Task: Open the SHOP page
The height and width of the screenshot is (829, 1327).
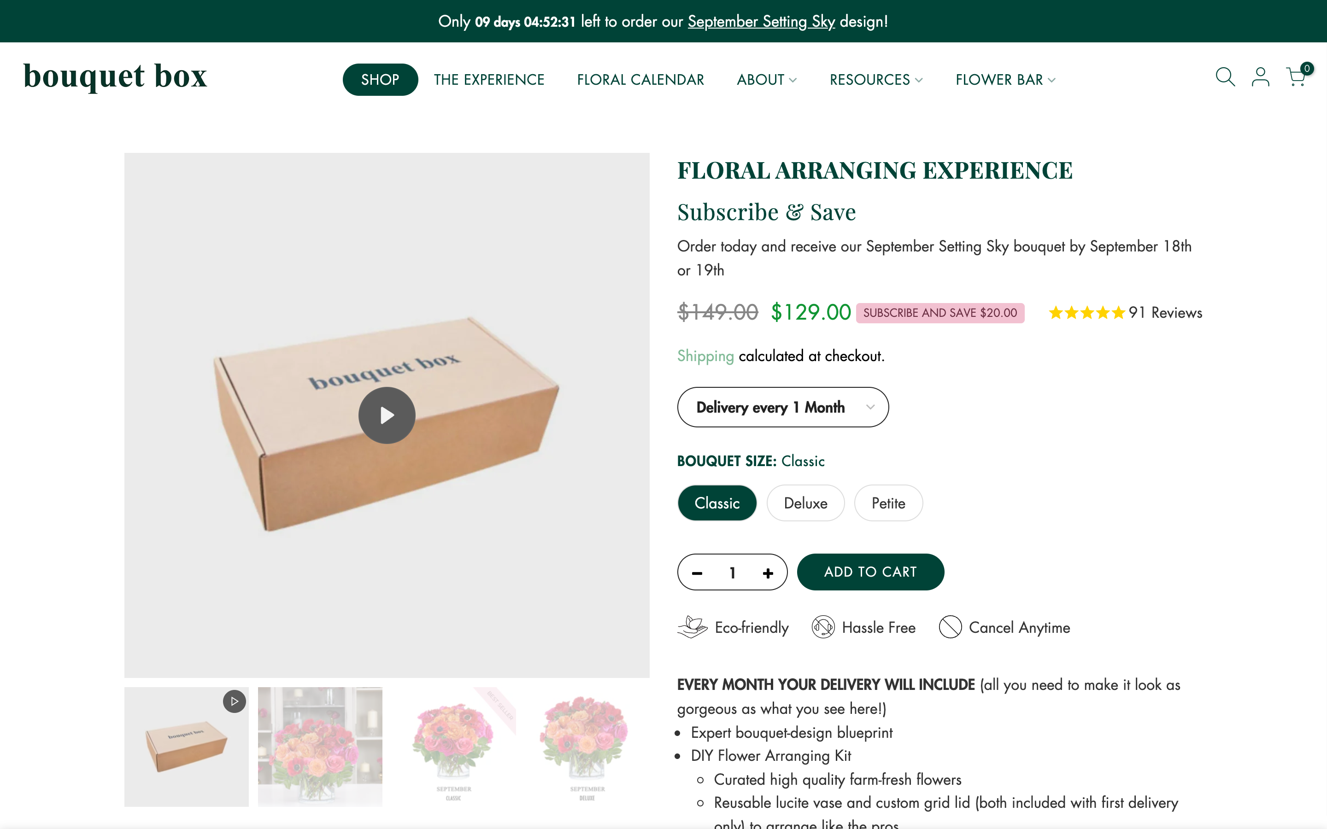Action: pyautogui.click(x=380, y=80)
